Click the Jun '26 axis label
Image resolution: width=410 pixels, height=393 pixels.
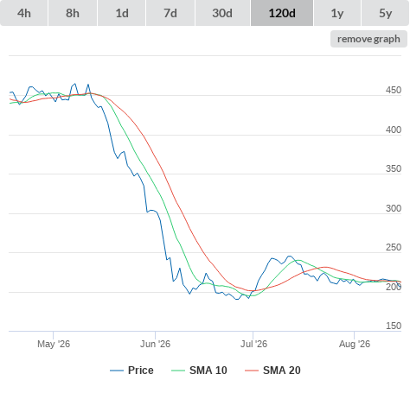click(155, 344)
